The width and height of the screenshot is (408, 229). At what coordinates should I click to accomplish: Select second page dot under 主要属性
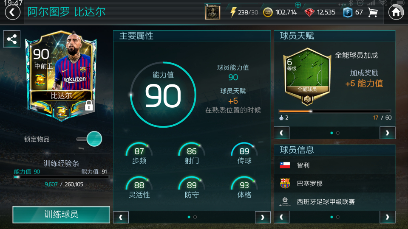tap(195, 217)
